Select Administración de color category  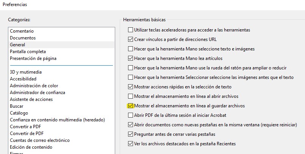(34, 86)
